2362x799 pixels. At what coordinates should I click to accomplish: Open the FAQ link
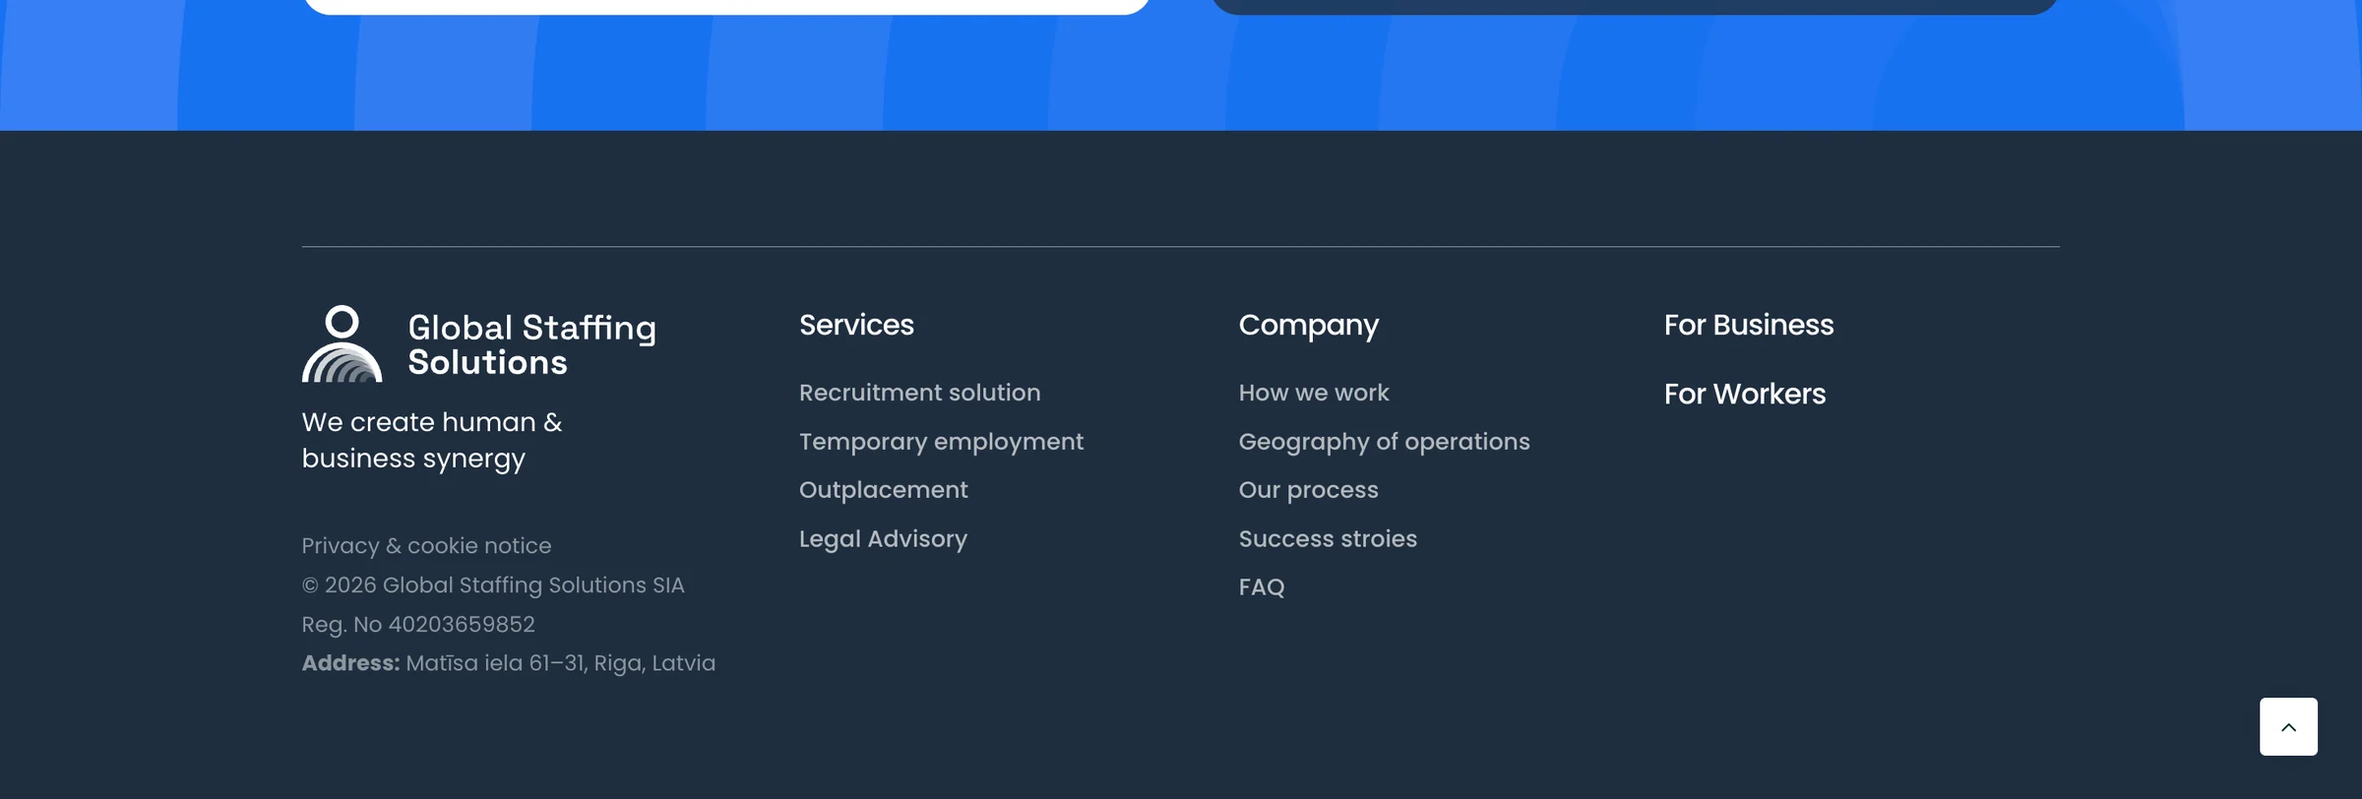1262,587
